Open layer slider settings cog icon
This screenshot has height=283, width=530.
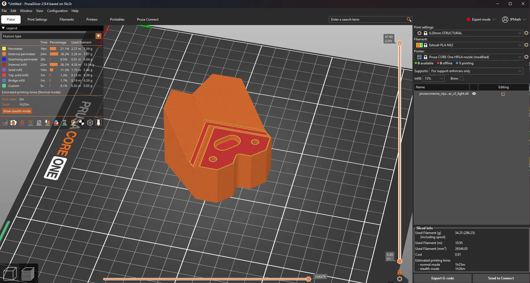[399, 279]
